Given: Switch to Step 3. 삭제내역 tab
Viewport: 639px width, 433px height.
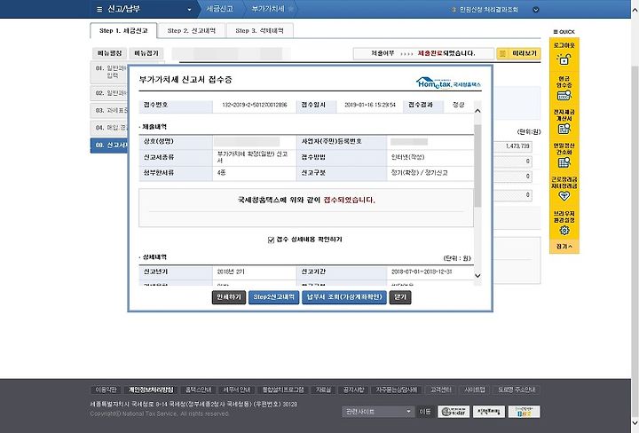Looking at the screenshot, I should 259,30.
